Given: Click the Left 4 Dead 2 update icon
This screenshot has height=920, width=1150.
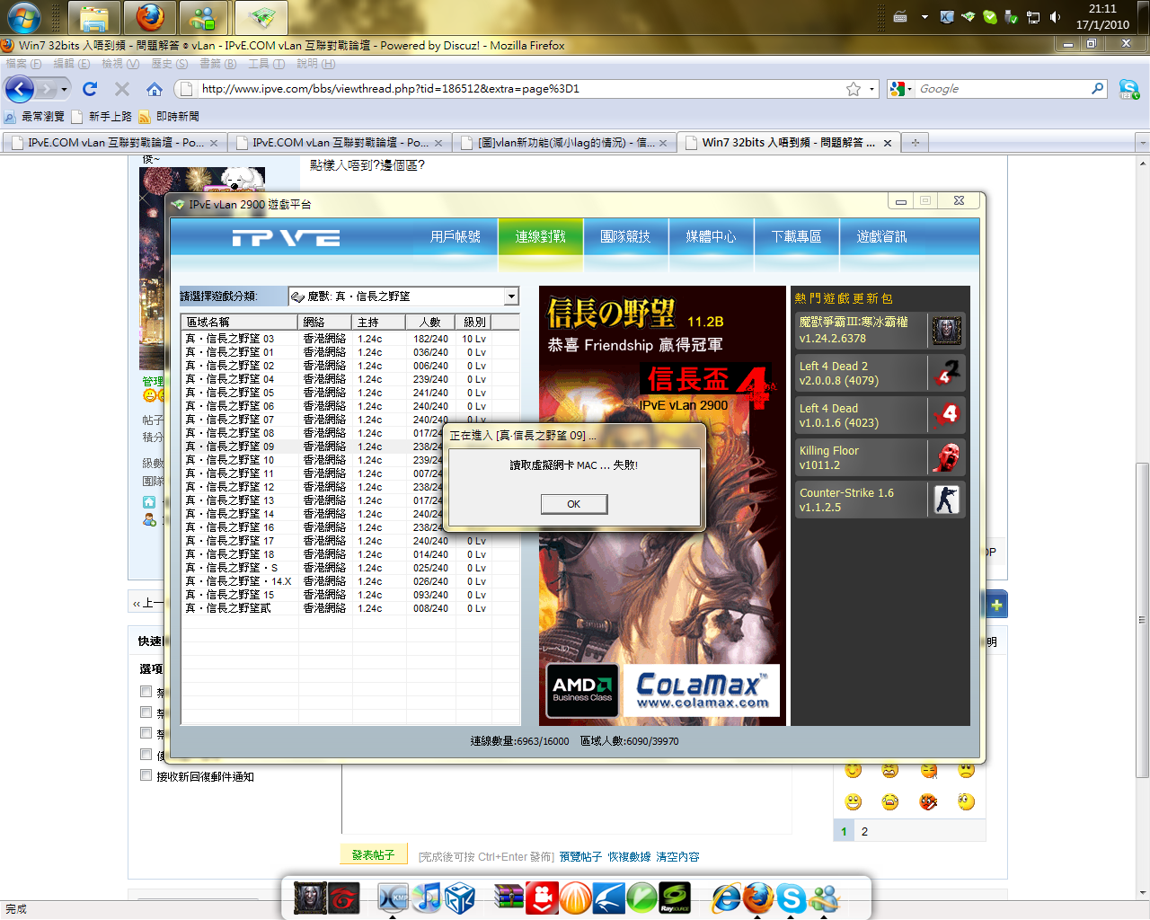Looking at the screenshot, I should pyautogui.click(x=946, y=373).
